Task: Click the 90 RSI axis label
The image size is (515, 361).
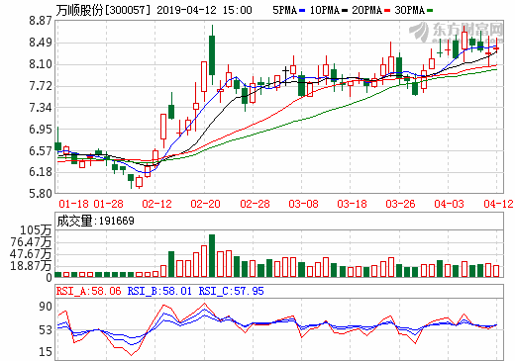Action: click(x=46, y=307)
